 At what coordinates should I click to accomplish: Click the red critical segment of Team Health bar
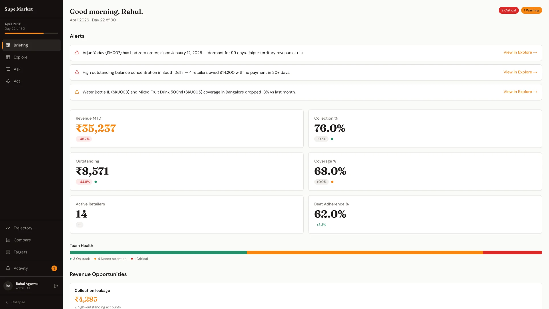(512, 253)
